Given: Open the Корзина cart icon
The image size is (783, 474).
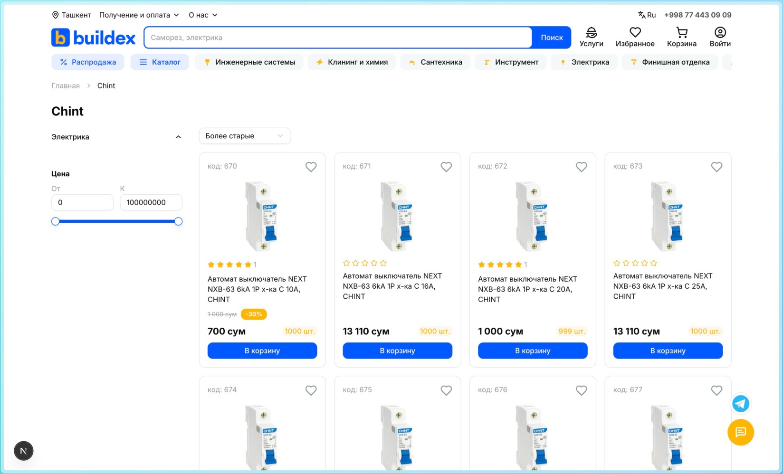Looking at the screenshot, I should (681, 37).
